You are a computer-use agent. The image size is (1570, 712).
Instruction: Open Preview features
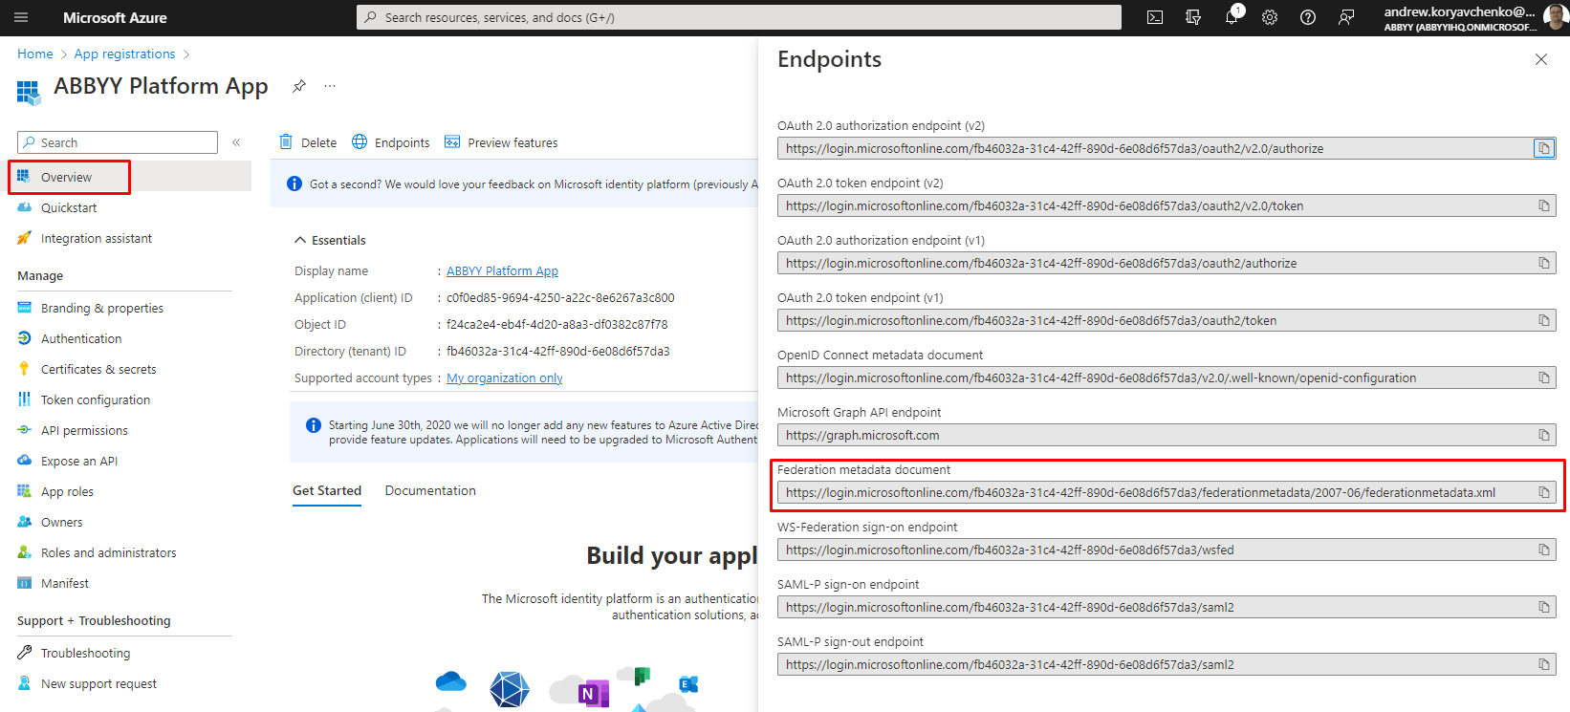pos(501,142)
